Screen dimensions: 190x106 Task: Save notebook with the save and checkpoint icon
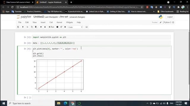pos(18,27)
